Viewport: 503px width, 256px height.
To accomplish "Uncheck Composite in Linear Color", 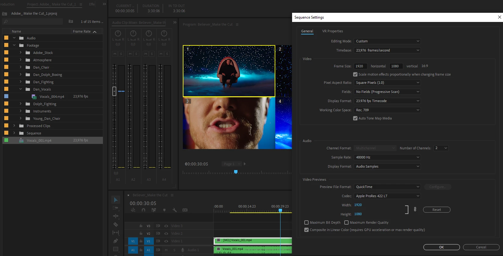I will 306,230.
